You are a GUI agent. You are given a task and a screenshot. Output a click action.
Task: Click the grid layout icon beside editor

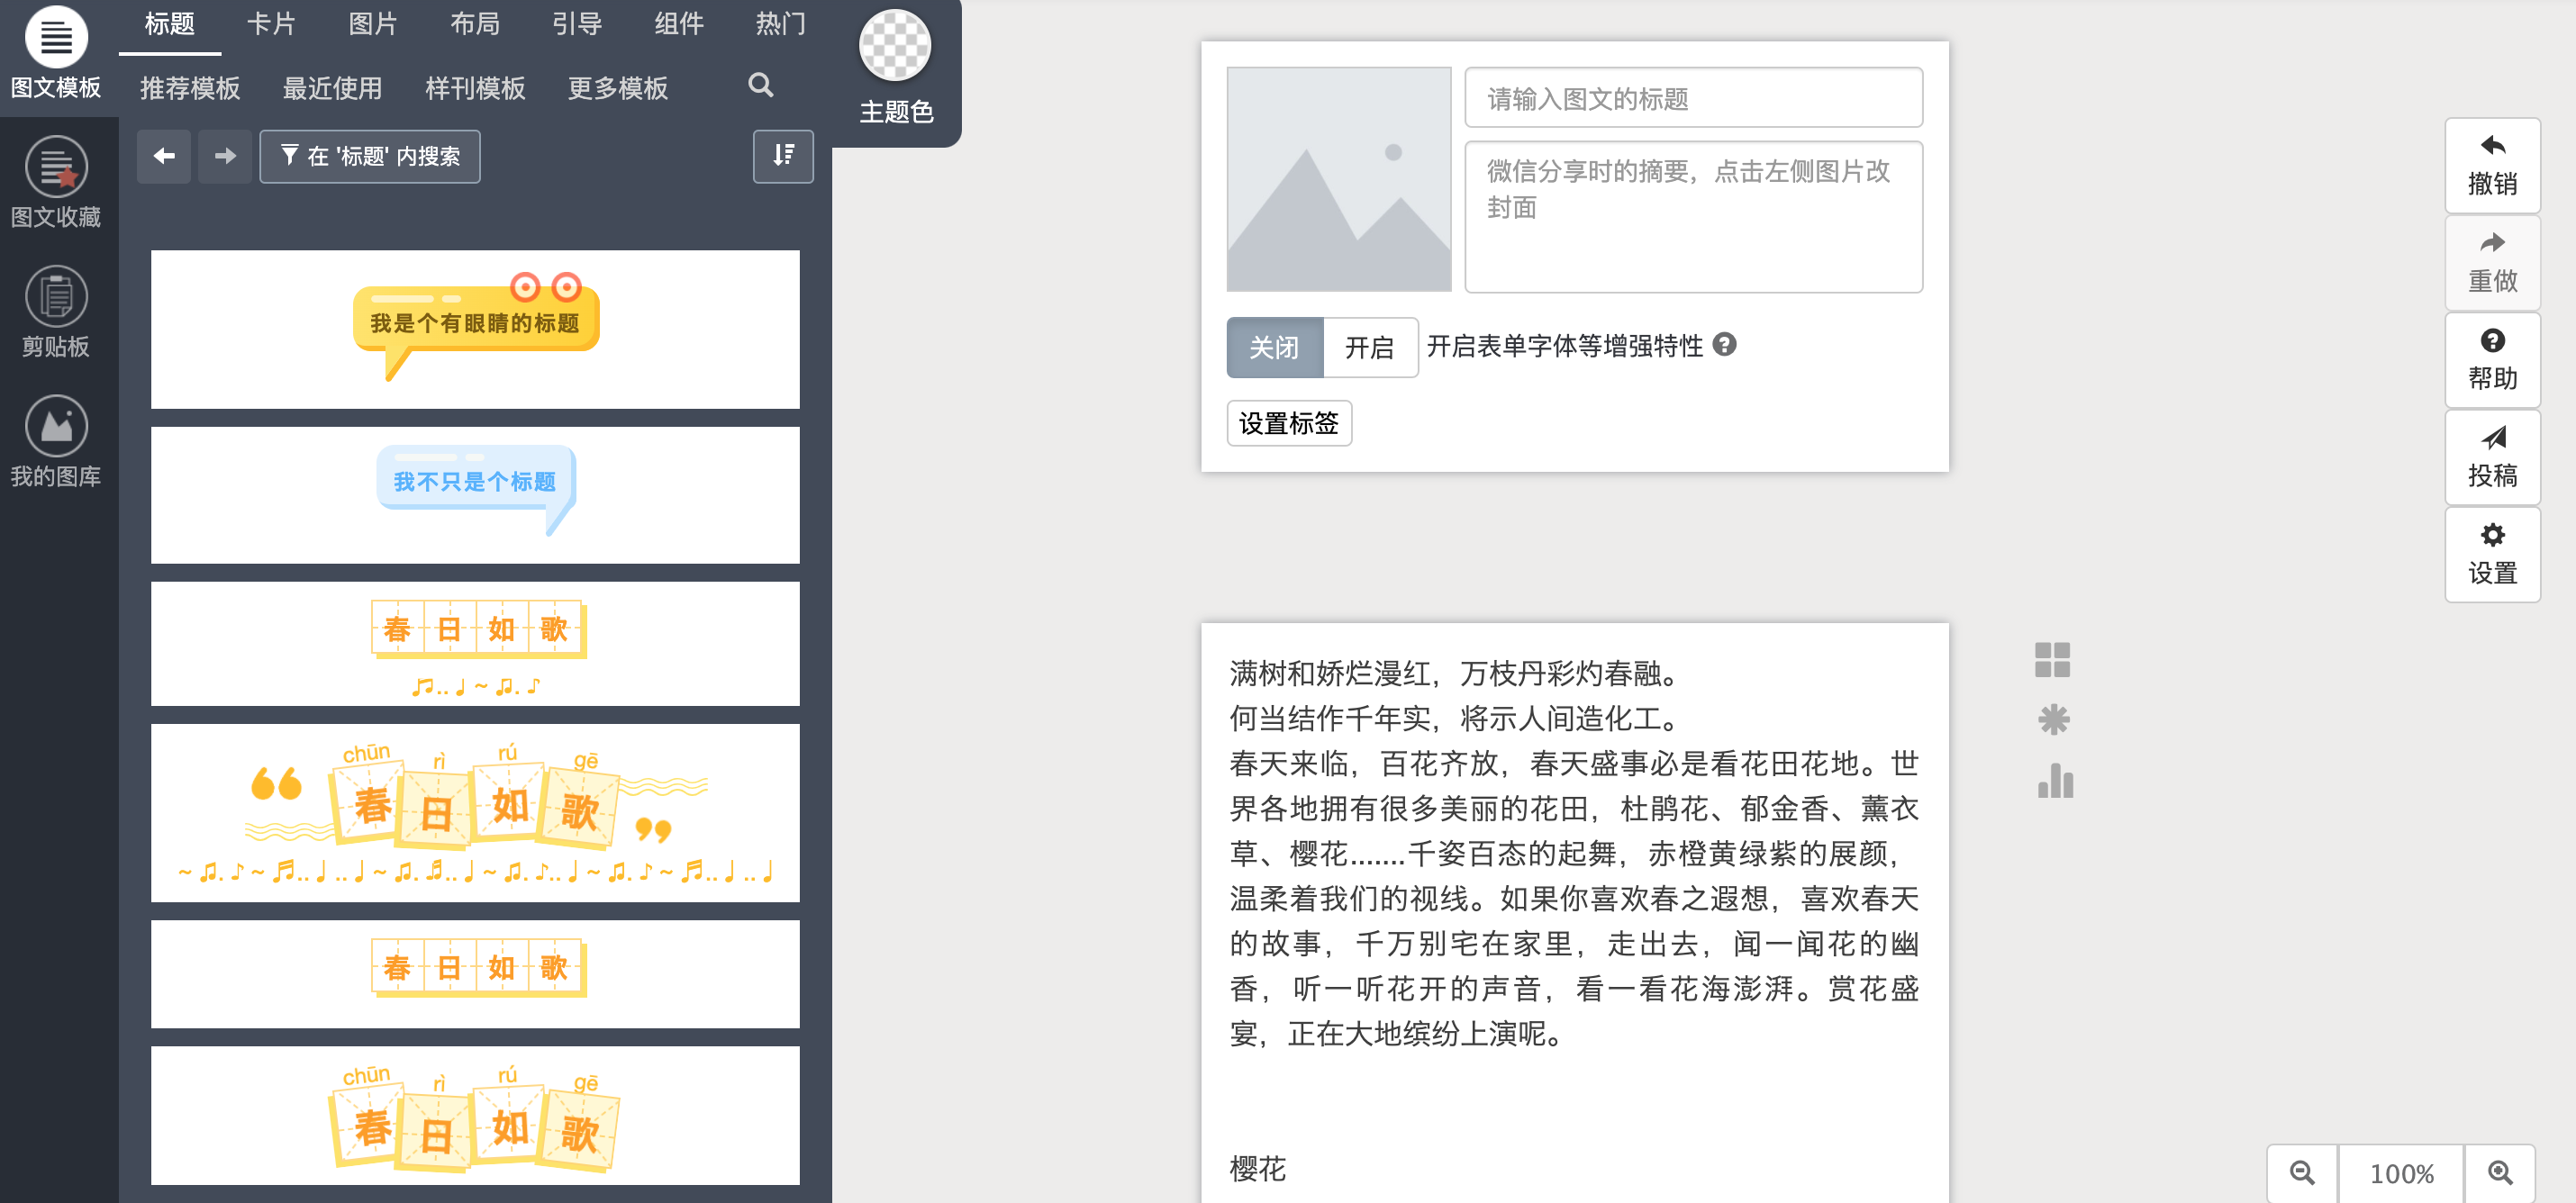click(x=2051, y=660)
